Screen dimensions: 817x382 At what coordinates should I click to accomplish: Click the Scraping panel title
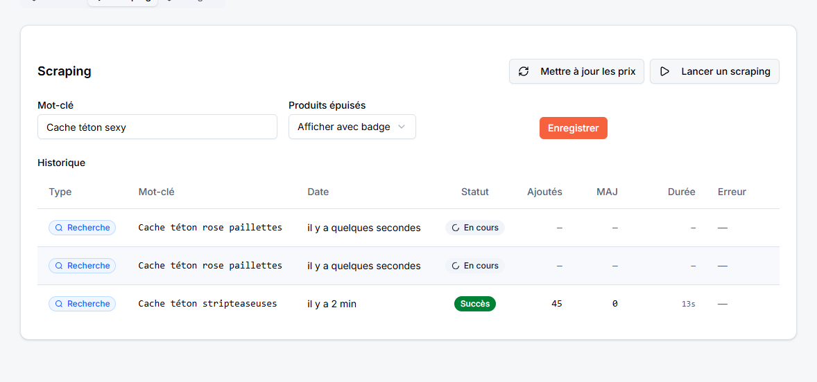[64, 71]
